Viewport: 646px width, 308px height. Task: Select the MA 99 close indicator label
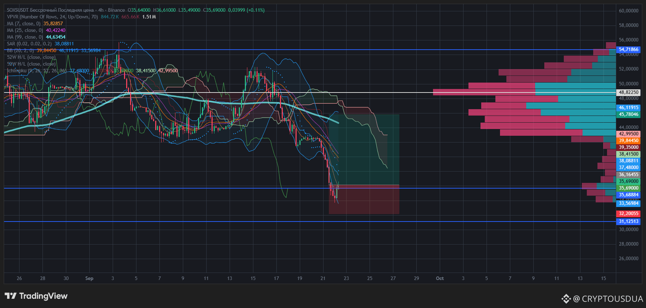25,37
